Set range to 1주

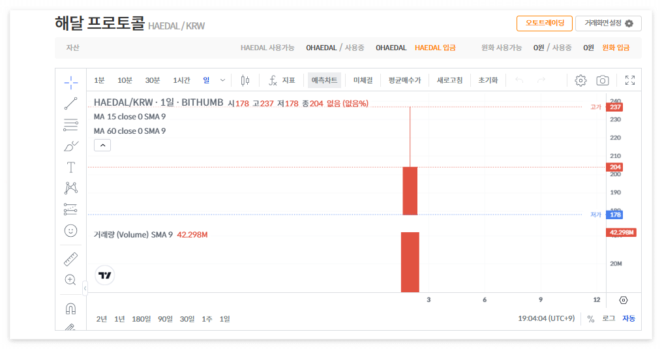click(207, 319)
